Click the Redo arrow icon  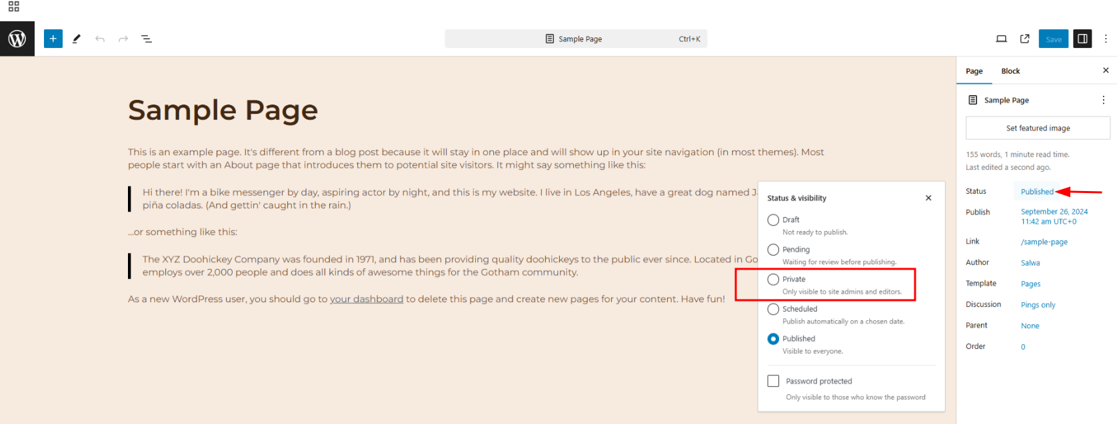click(x=123, y=39)
